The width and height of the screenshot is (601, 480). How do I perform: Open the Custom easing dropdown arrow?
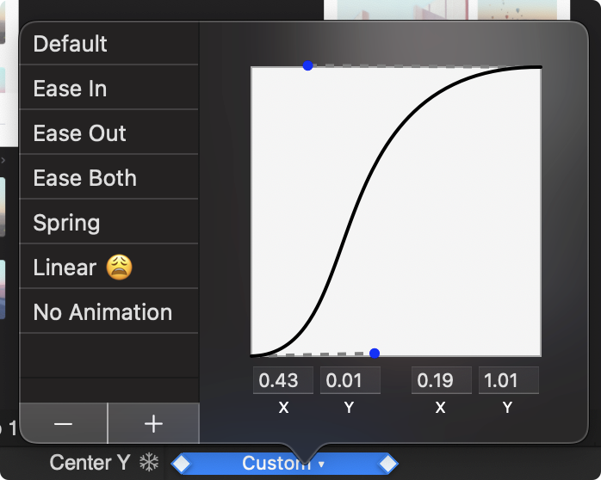click(321, 465)
